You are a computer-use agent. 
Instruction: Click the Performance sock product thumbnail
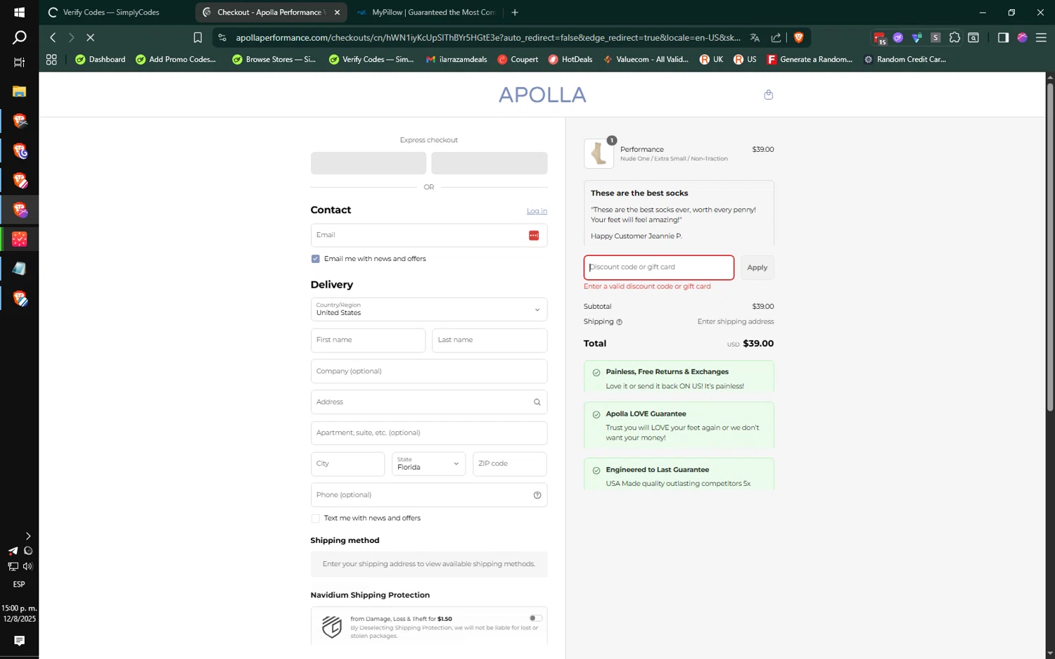point(599,153)
